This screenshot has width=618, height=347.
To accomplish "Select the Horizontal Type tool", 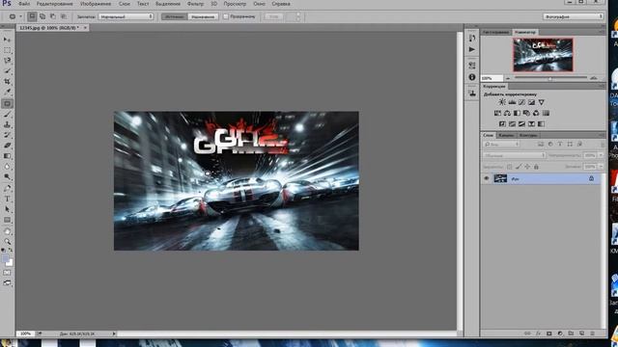I will 7,199.
